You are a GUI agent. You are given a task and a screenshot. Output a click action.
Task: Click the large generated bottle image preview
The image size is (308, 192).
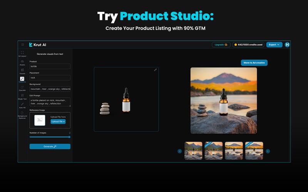[224, 101]
